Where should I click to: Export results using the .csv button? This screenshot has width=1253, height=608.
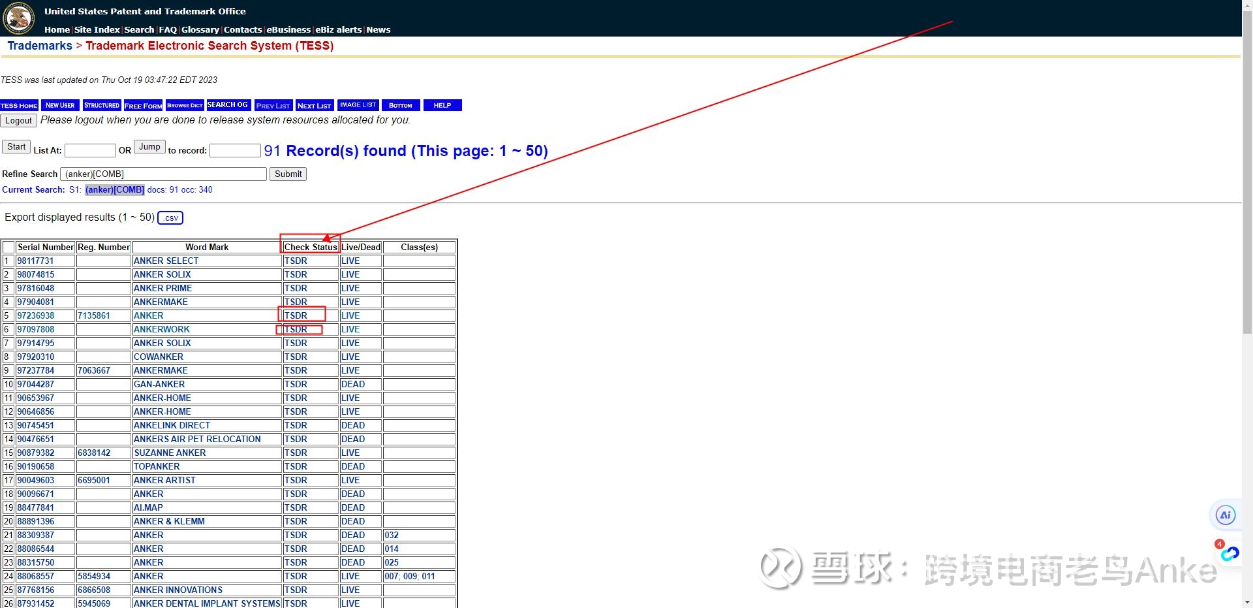click(x=170, y=218)
